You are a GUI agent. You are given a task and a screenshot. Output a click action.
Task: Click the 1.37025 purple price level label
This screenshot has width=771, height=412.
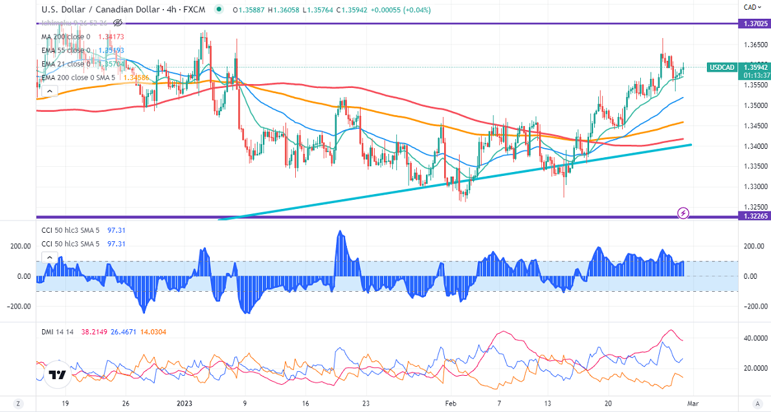pos(754,23)
